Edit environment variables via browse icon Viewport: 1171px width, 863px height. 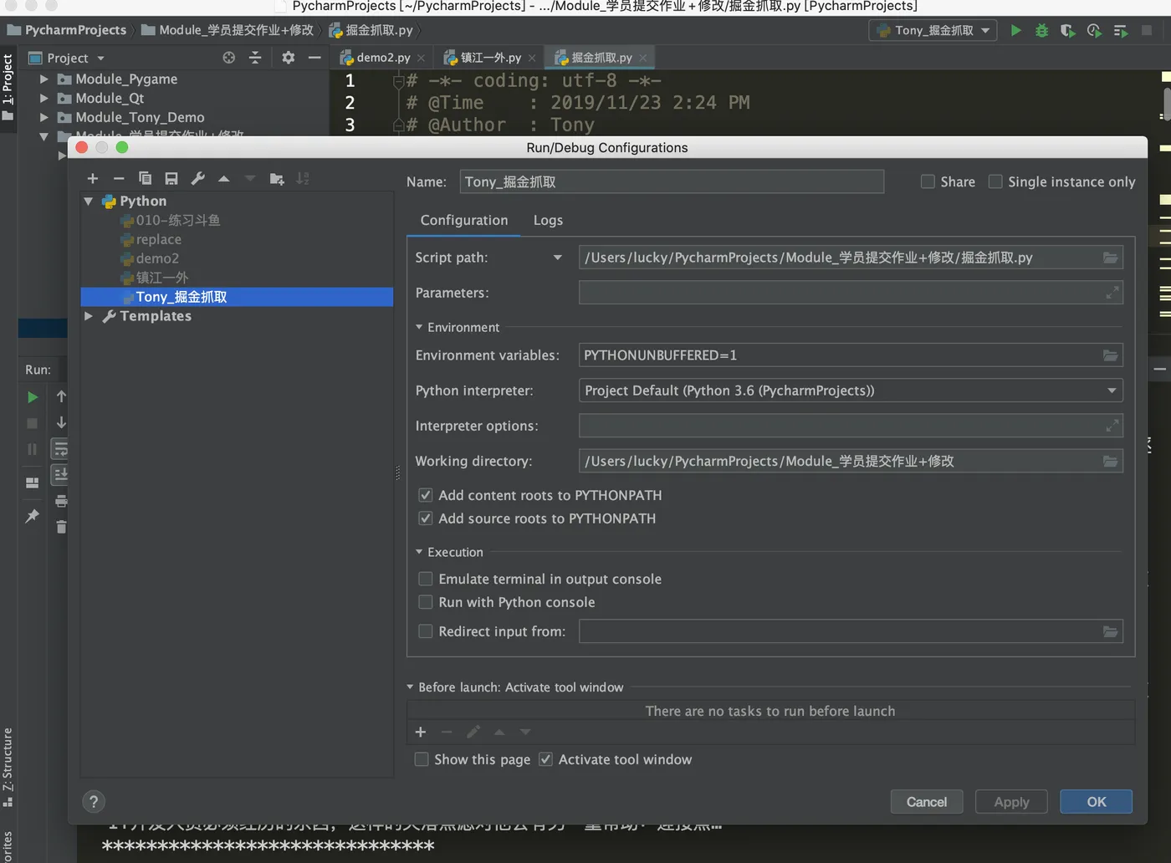(1110, 355)
